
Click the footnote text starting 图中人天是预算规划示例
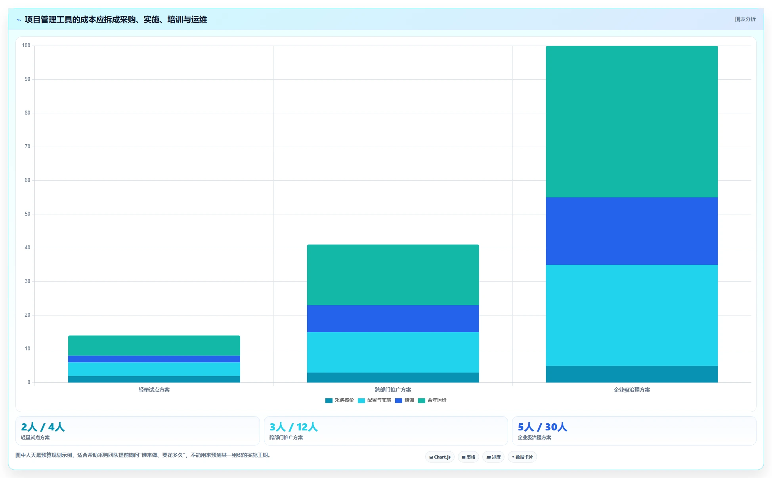pos(144,455)
